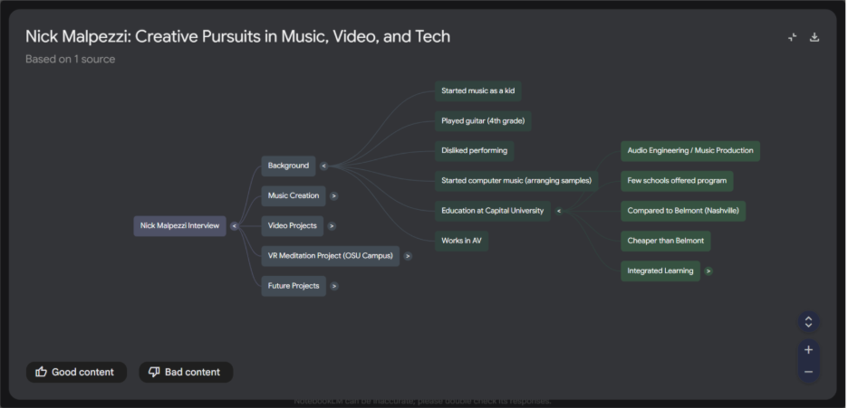Expand the Music Creation node

[x=333, y=195]
